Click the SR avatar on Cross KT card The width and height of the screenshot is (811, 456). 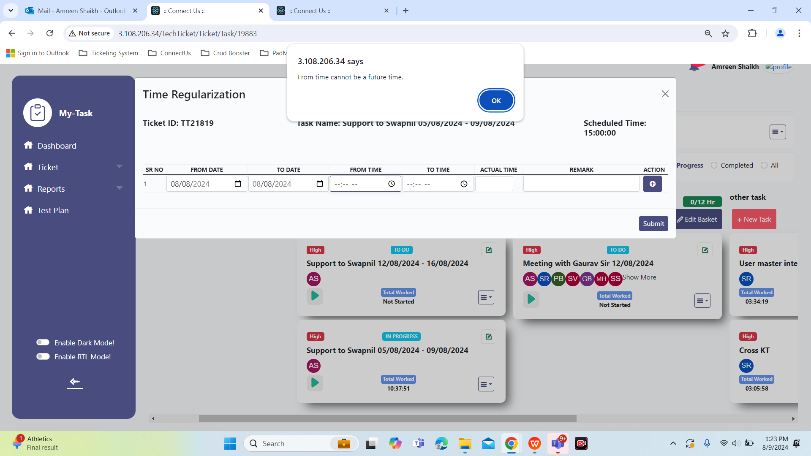pos(746,366)
